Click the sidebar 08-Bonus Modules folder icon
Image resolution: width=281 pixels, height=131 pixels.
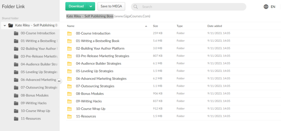click(16, 96)
